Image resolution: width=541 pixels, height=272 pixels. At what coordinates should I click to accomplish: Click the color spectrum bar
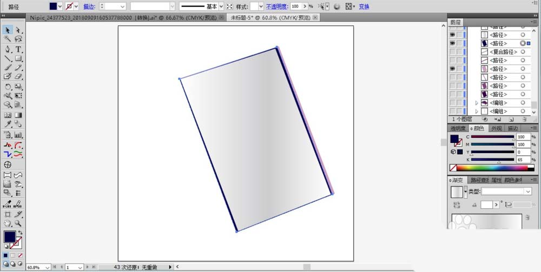pyautogui.click(x=492, y=168)
